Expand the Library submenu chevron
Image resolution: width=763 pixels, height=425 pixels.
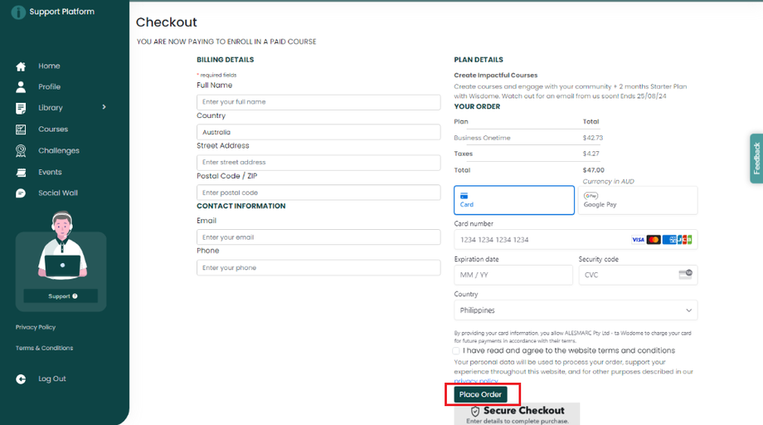[104, 107]
